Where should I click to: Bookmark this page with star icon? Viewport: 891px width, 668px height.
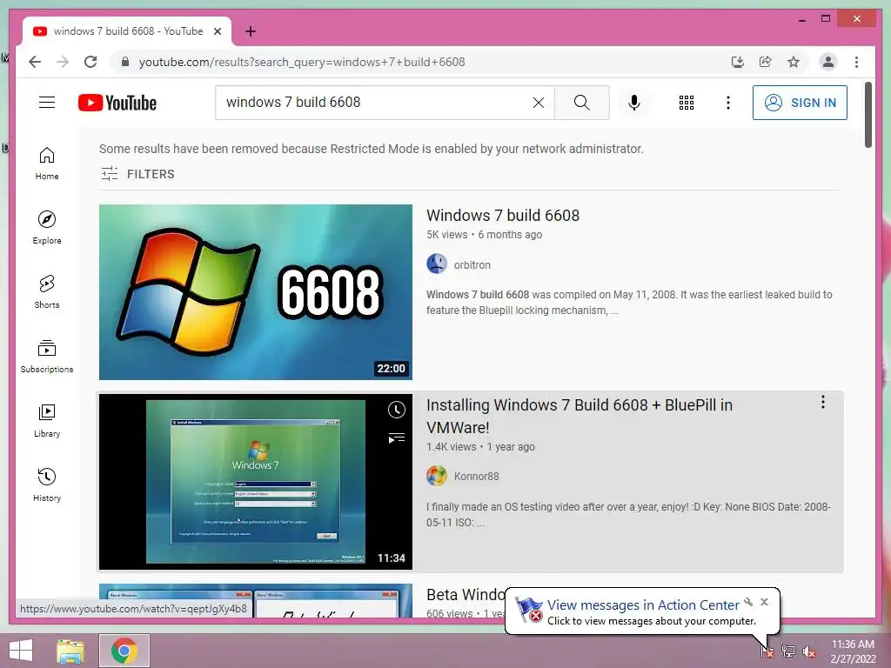point(794,62)
